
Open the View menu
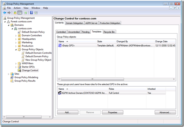pos(26,8)
